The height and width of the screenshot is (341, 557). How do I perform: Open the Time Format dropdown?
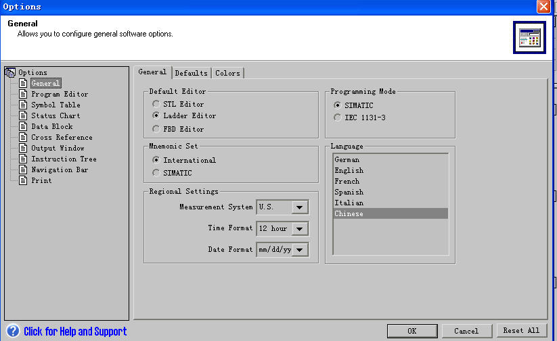[299, 229]
